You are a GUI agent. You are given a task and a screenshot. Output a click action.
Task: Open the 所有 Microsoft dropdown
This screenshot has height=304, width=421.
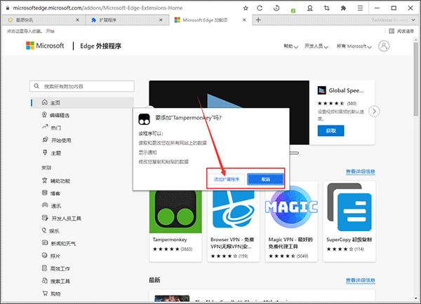355,46
